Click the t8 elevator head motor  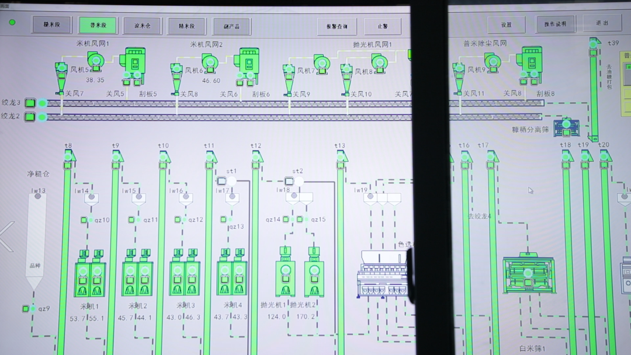68,156
